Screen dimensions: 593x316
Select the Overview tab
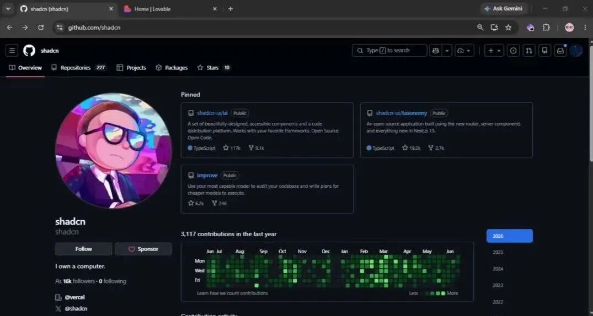pos(25,68)
